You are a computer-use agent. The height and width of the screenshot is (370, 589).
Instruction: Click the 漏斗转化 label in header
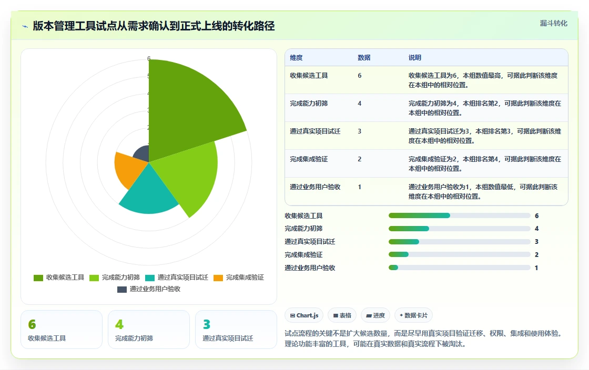[553, 23]
